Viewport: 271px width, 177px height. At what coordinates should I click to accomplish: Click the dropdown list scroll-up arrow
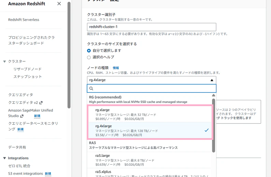coord(214,95)
